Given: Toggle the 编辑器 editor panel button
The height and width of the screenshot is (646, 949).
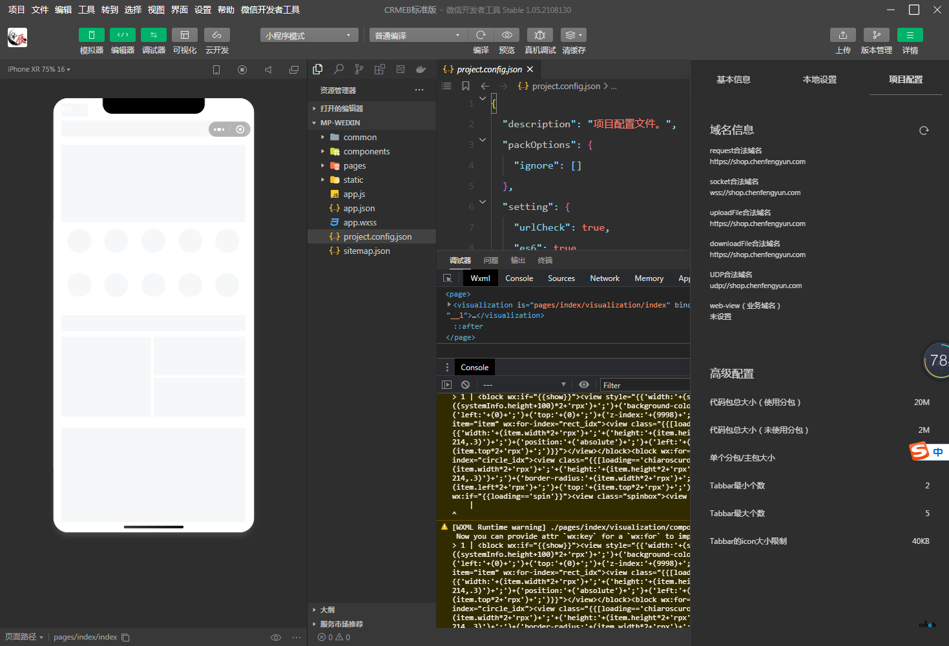Looking at the screenshot, I should coord(123,35).
